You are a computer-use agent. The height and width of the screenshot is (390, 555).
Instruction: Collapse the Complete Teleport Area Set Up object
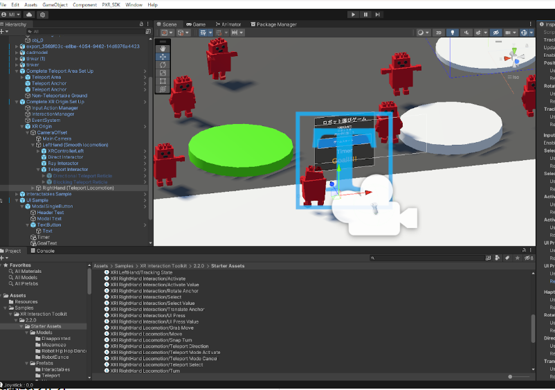[17, 71]
